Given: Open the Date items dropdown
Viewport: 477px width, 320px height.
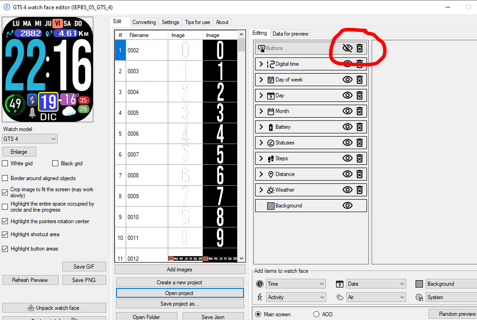Looking at the screenshot, I should click(x=376, y=284).
